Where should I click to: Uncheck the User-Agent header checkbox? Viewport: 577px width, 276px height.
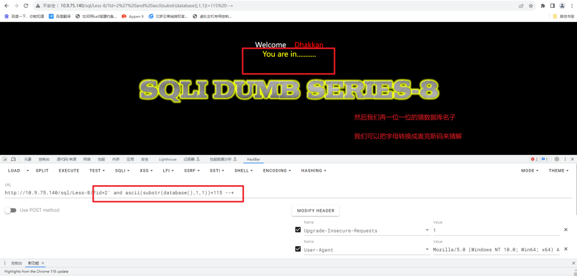[x=298, y=249]
